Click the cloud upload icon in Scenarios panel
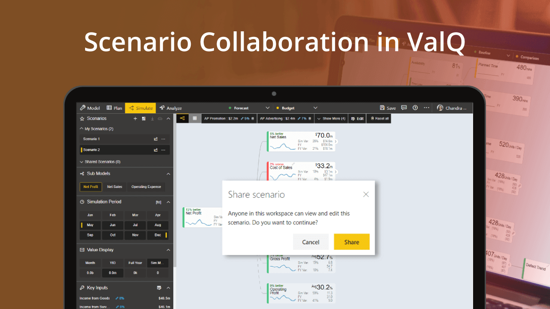Screen dimensions: 550x309 coord(160,118)
